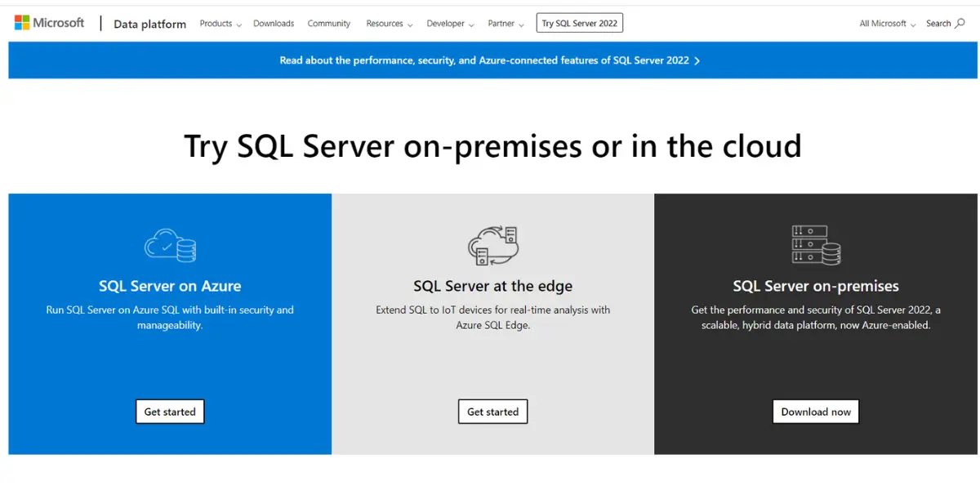Click the page title Try SQL Server on-premises
Screen dimensions: 980x490
pyautogui.click(x=492, y=146)
